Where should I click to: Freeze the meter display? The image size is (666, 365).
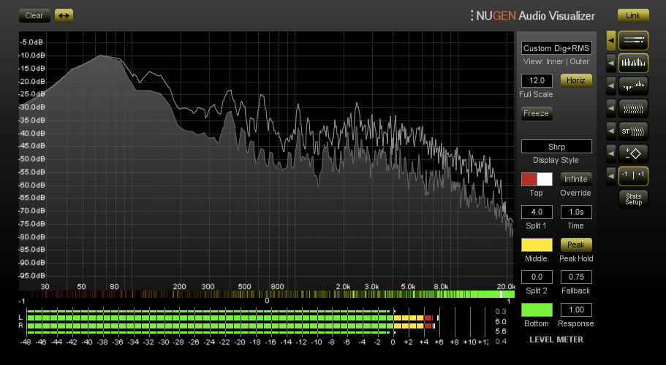[x=537, y=114]
